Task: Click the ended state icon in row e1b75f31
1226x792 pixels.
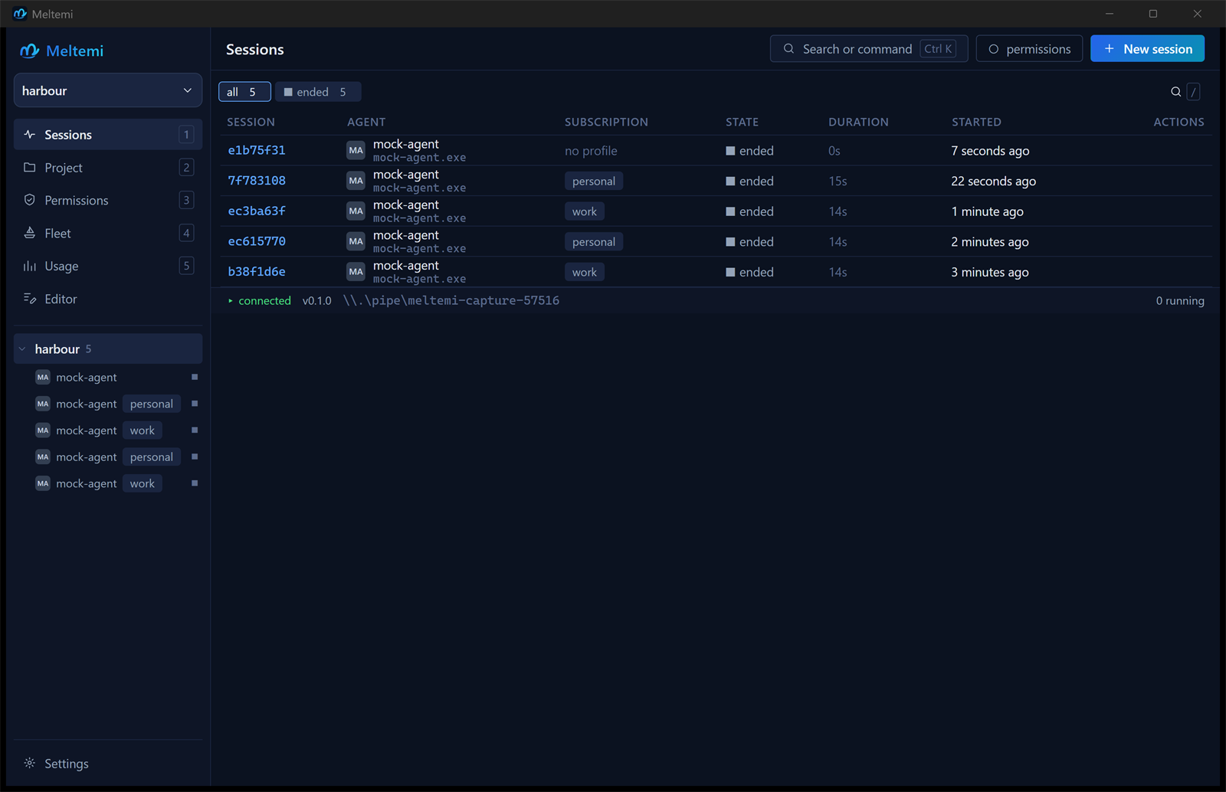Action: coord(730,151)
